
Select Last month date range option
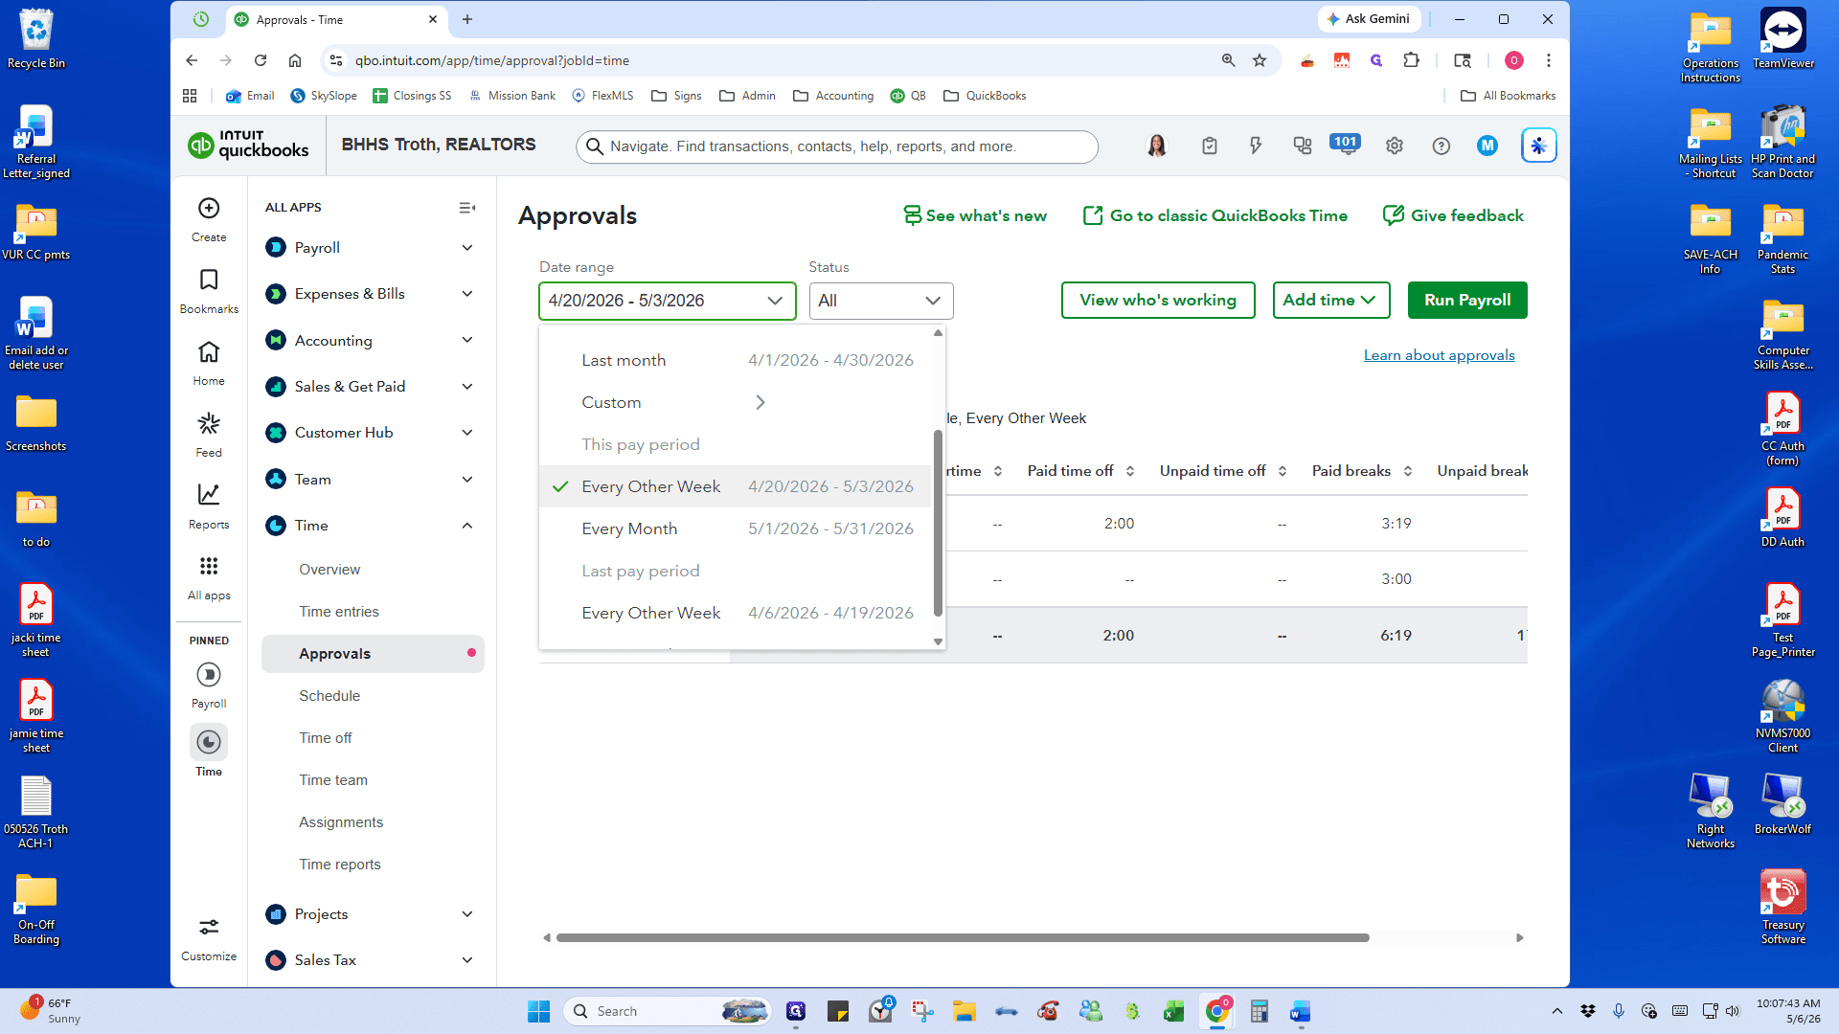(735, 360)
